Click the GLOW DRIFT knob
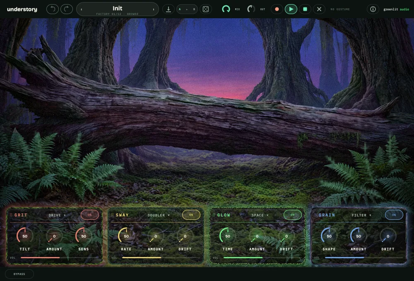The image size is (414, 281). tap(286, 235)
